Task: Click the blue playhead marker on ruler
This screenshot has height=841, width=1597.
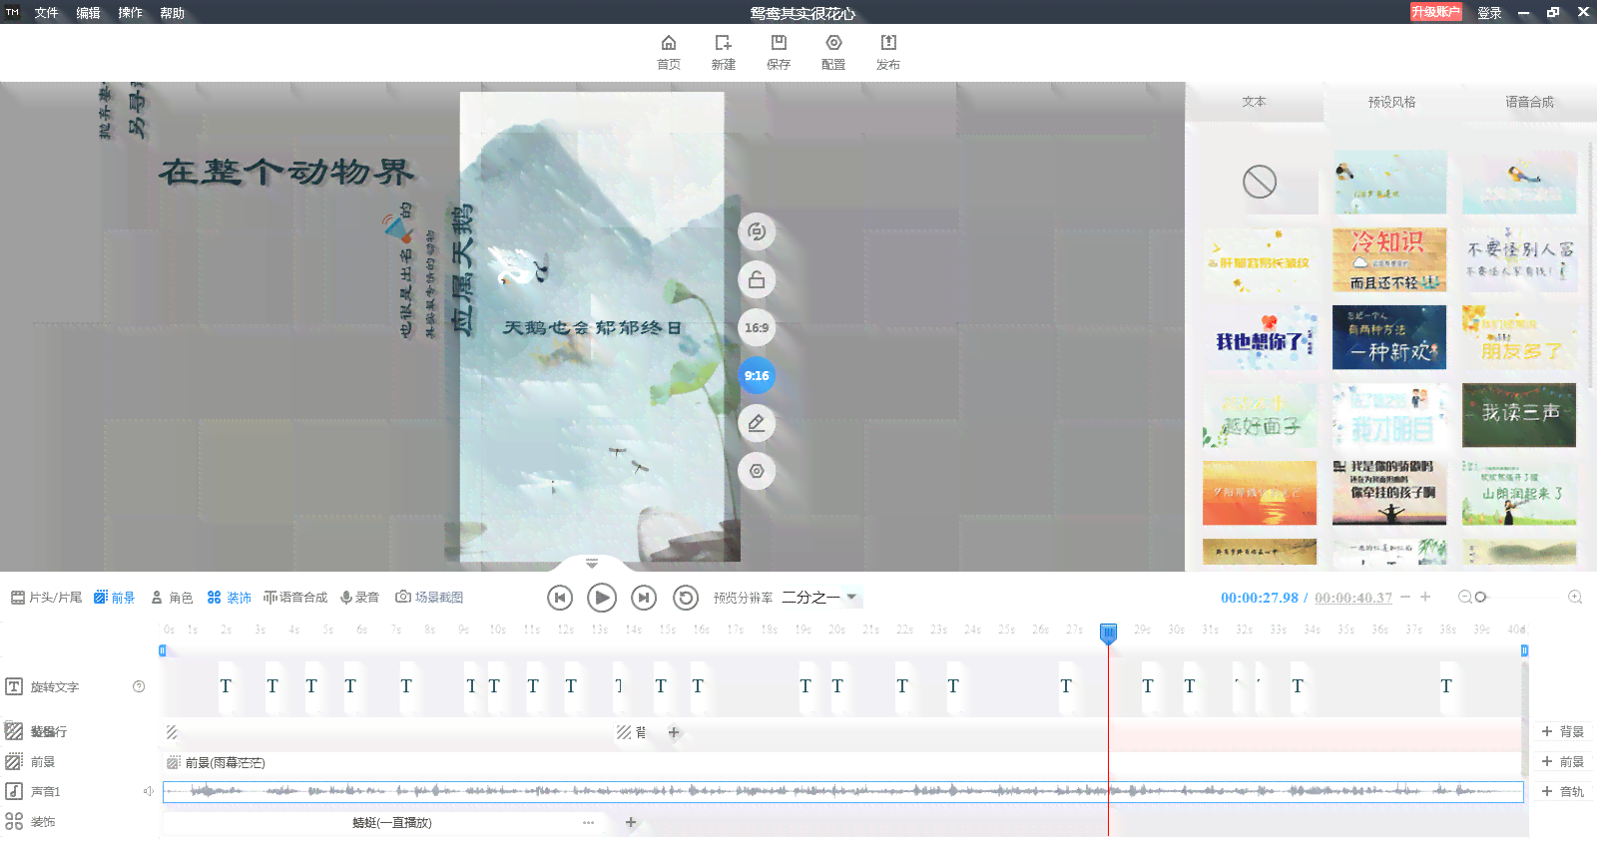Action: [1108, 632]
